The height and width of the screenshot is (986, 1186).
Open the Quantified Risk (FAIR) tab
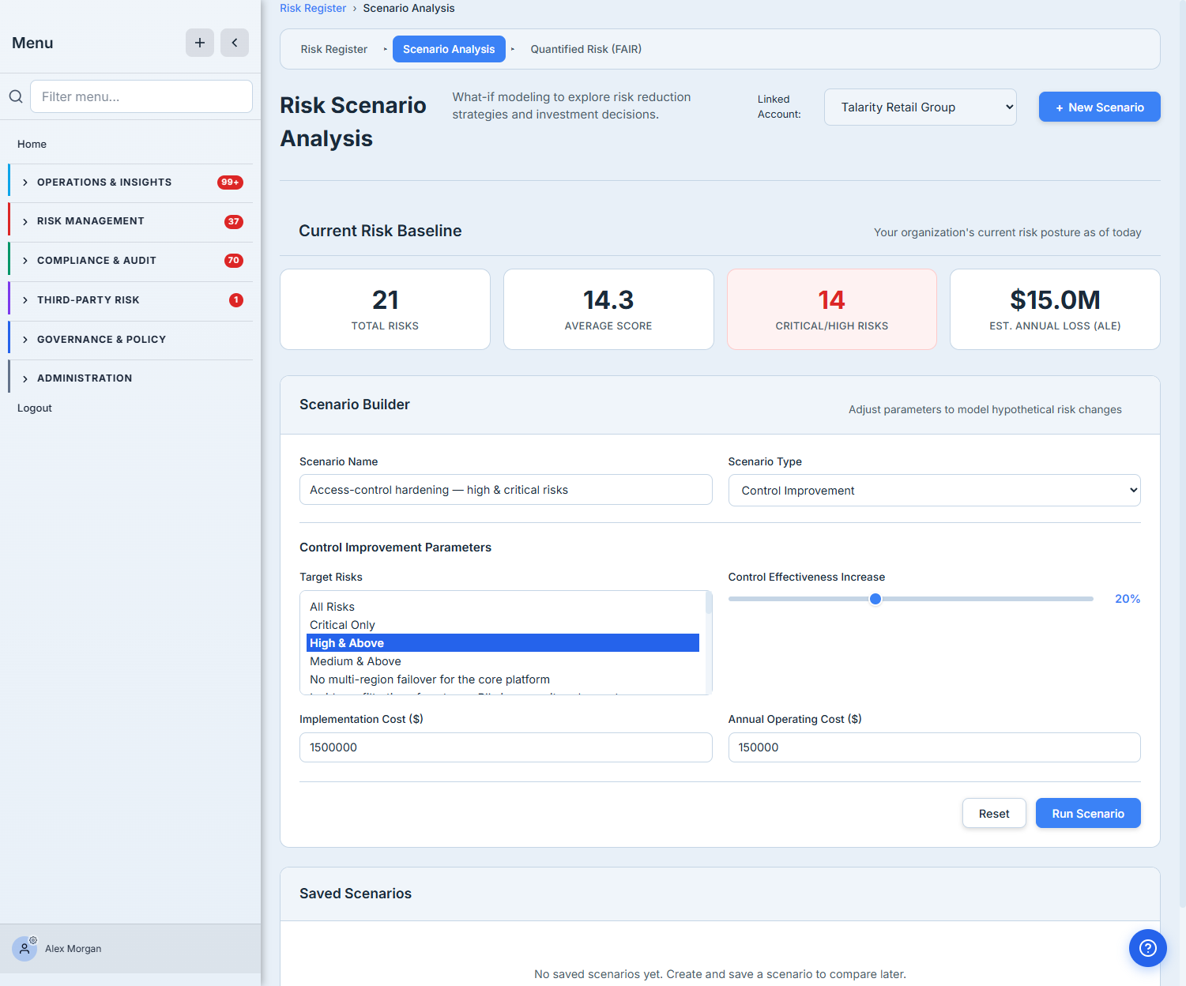pyautogui.click(x=586, y=49)
